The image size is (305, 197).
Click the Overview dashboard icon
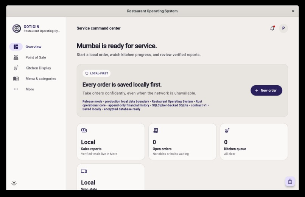click(x=16, y=47)
